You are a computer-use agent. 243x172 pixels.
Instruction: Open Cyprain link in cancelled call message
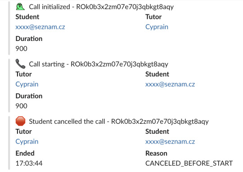[x=27, y=141]
